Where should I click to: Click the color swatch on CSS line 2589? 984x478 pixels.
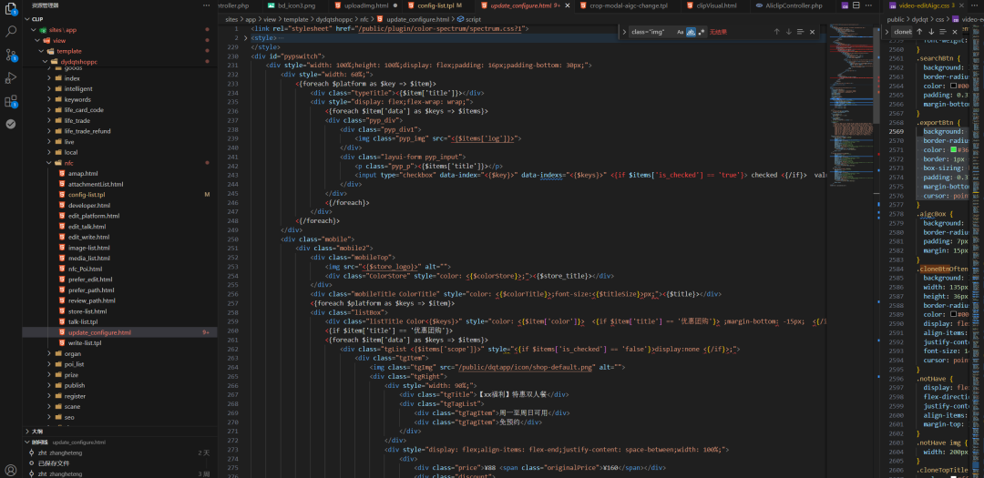(x=953, y=314)
